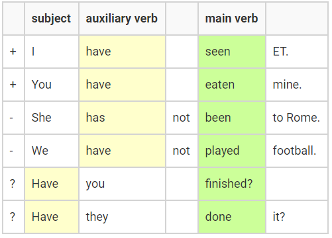Click the 'main verb' column header
The width and height of the screenshot is (332, 238).
click(232, 19)
